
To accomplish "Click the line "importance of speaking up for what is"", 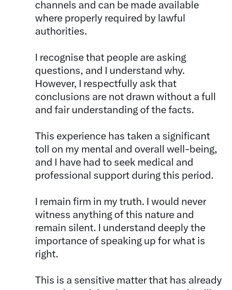I will point(120,241).
